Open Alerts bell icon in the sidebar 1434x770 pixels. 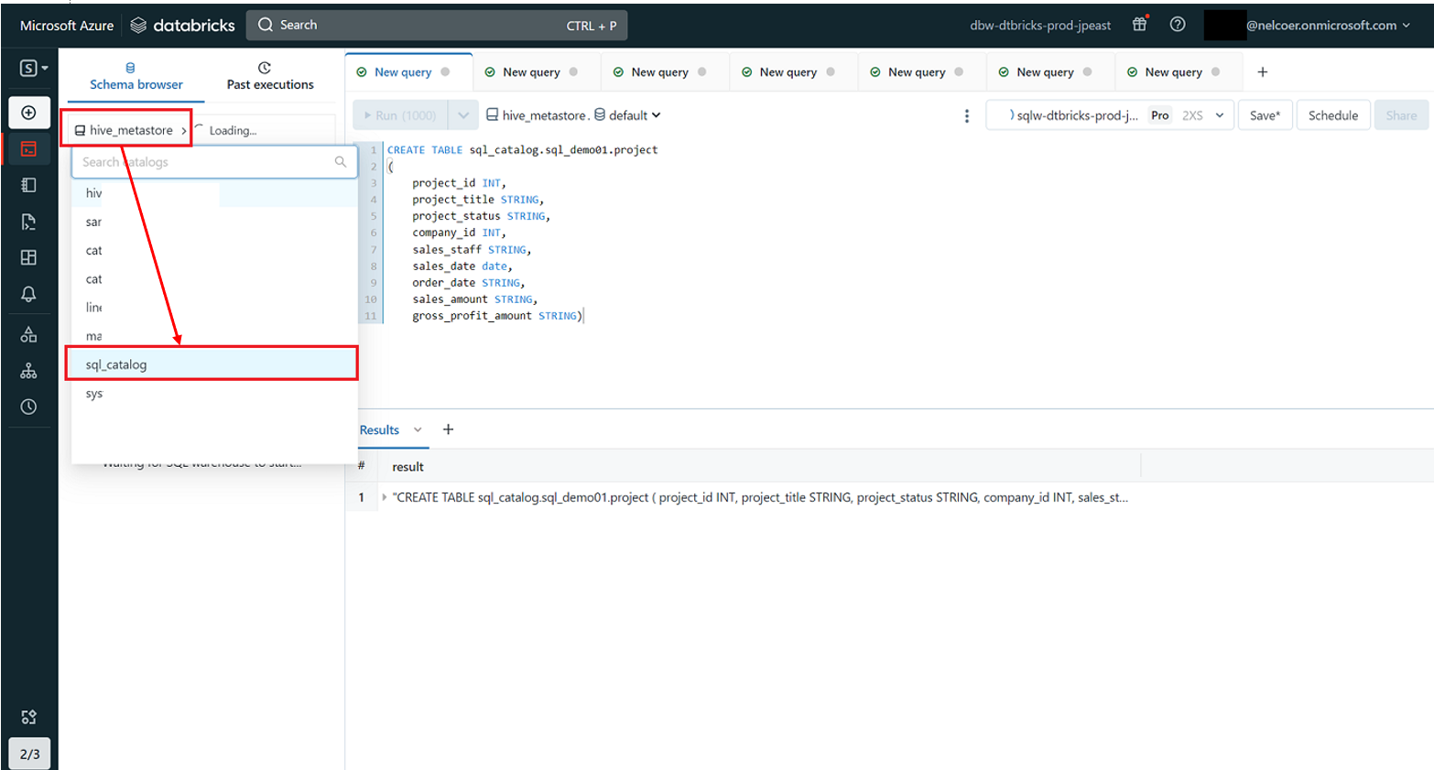click(x=29, y=294)
